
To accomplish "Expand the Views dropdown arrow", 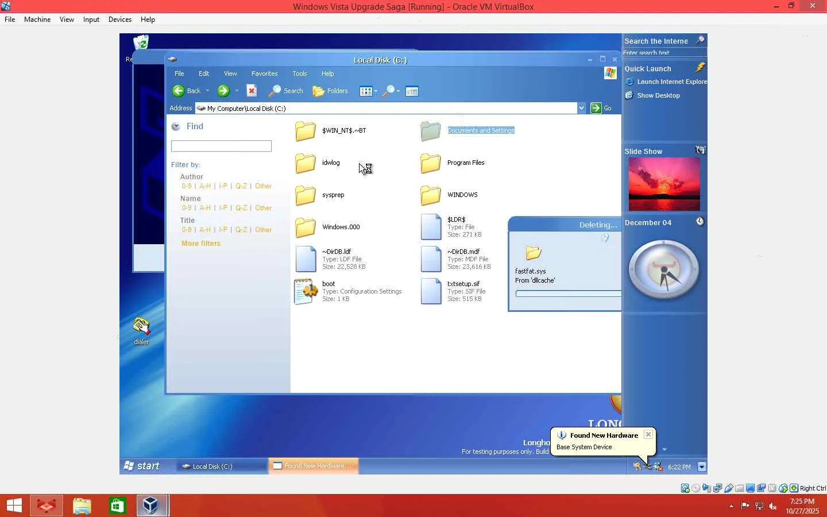I will pyautogui.click(x=376, y=91).
